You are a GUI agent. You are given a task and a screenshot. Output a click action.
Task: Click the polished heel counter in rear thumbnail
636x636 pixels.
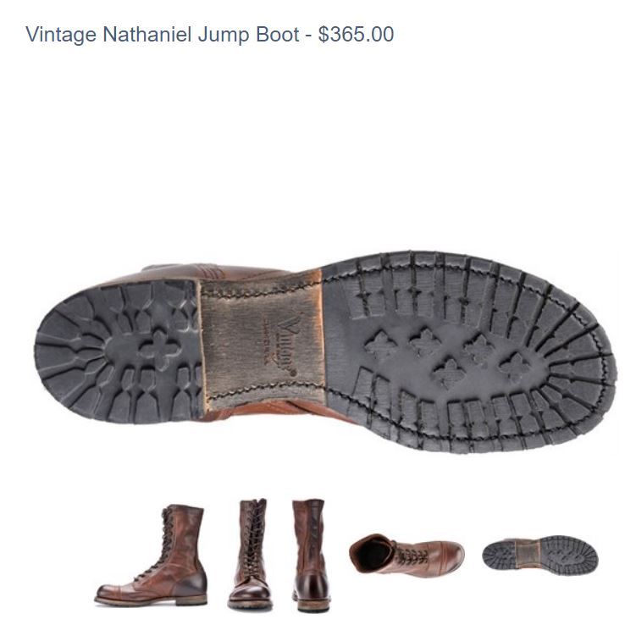tap(312, 586)
